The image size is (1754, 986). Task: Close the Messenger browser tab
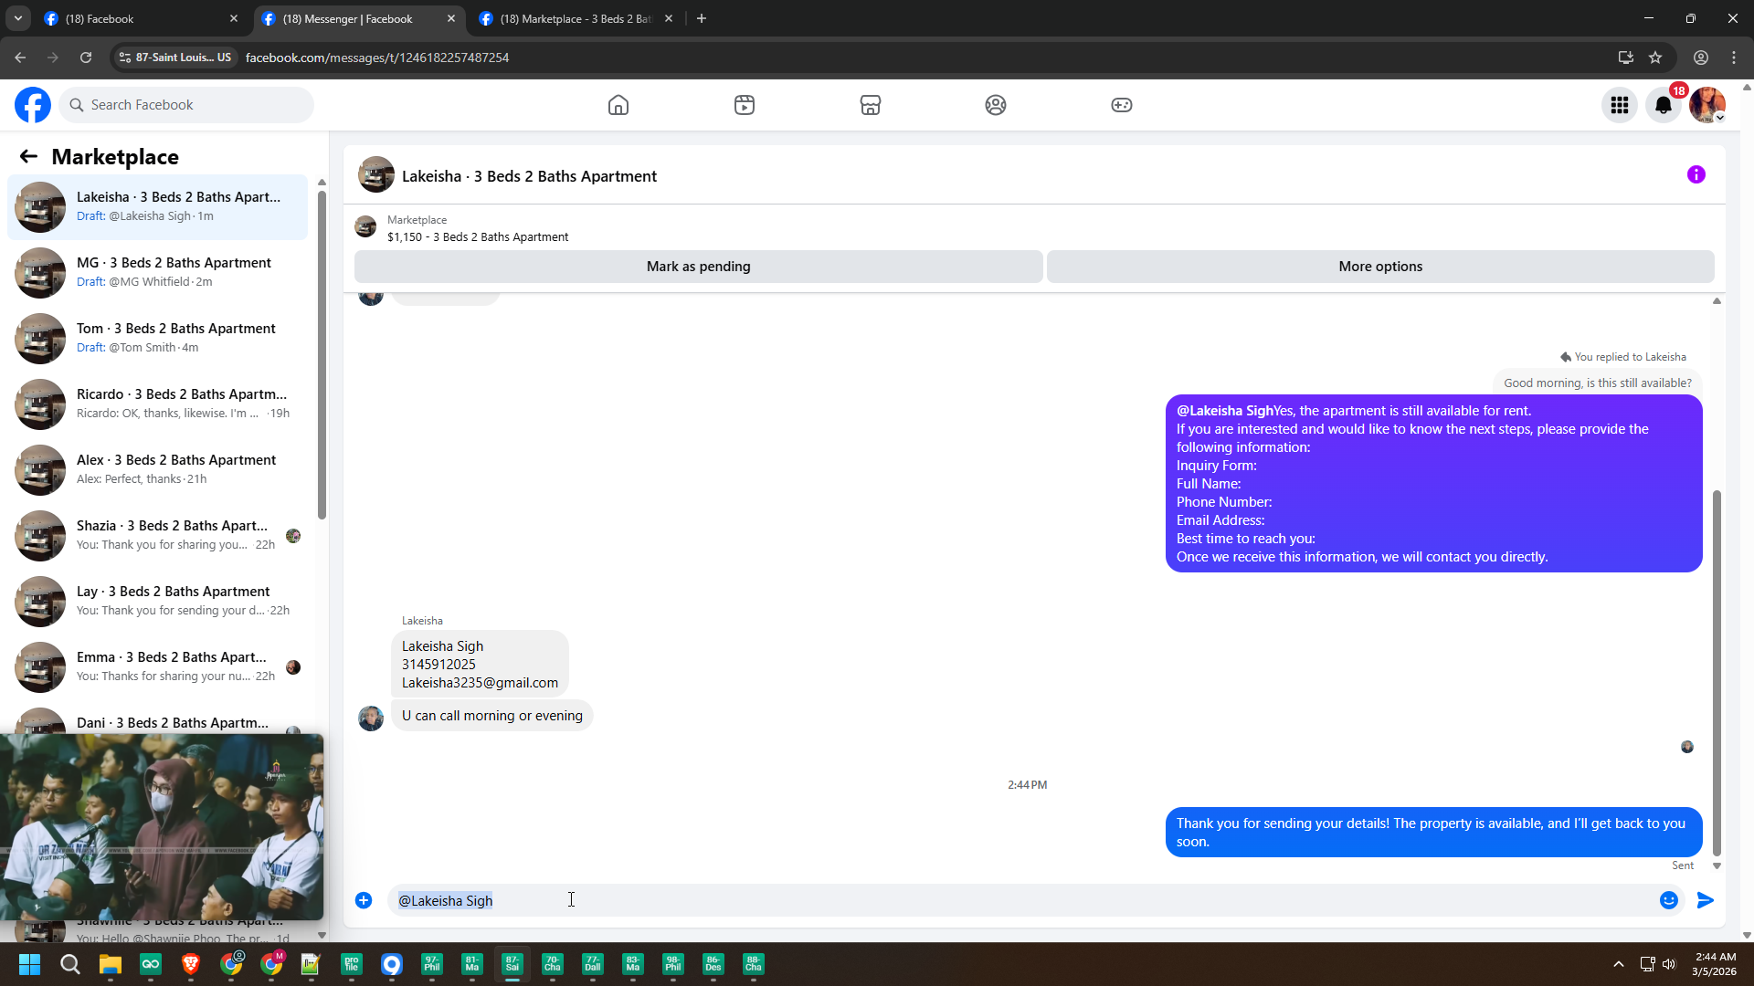[x=451, y=18]
